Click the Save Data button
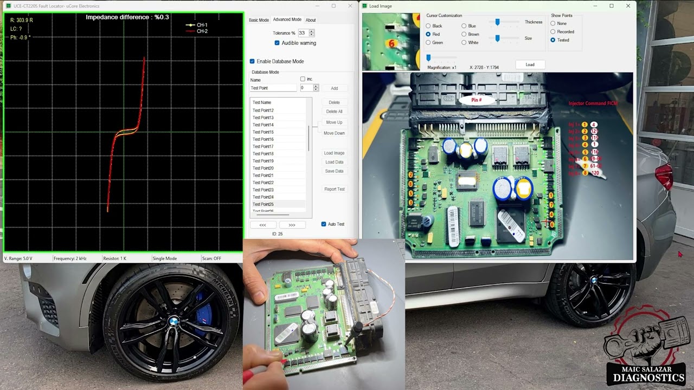The image size is (694, 390). [334, 171]
